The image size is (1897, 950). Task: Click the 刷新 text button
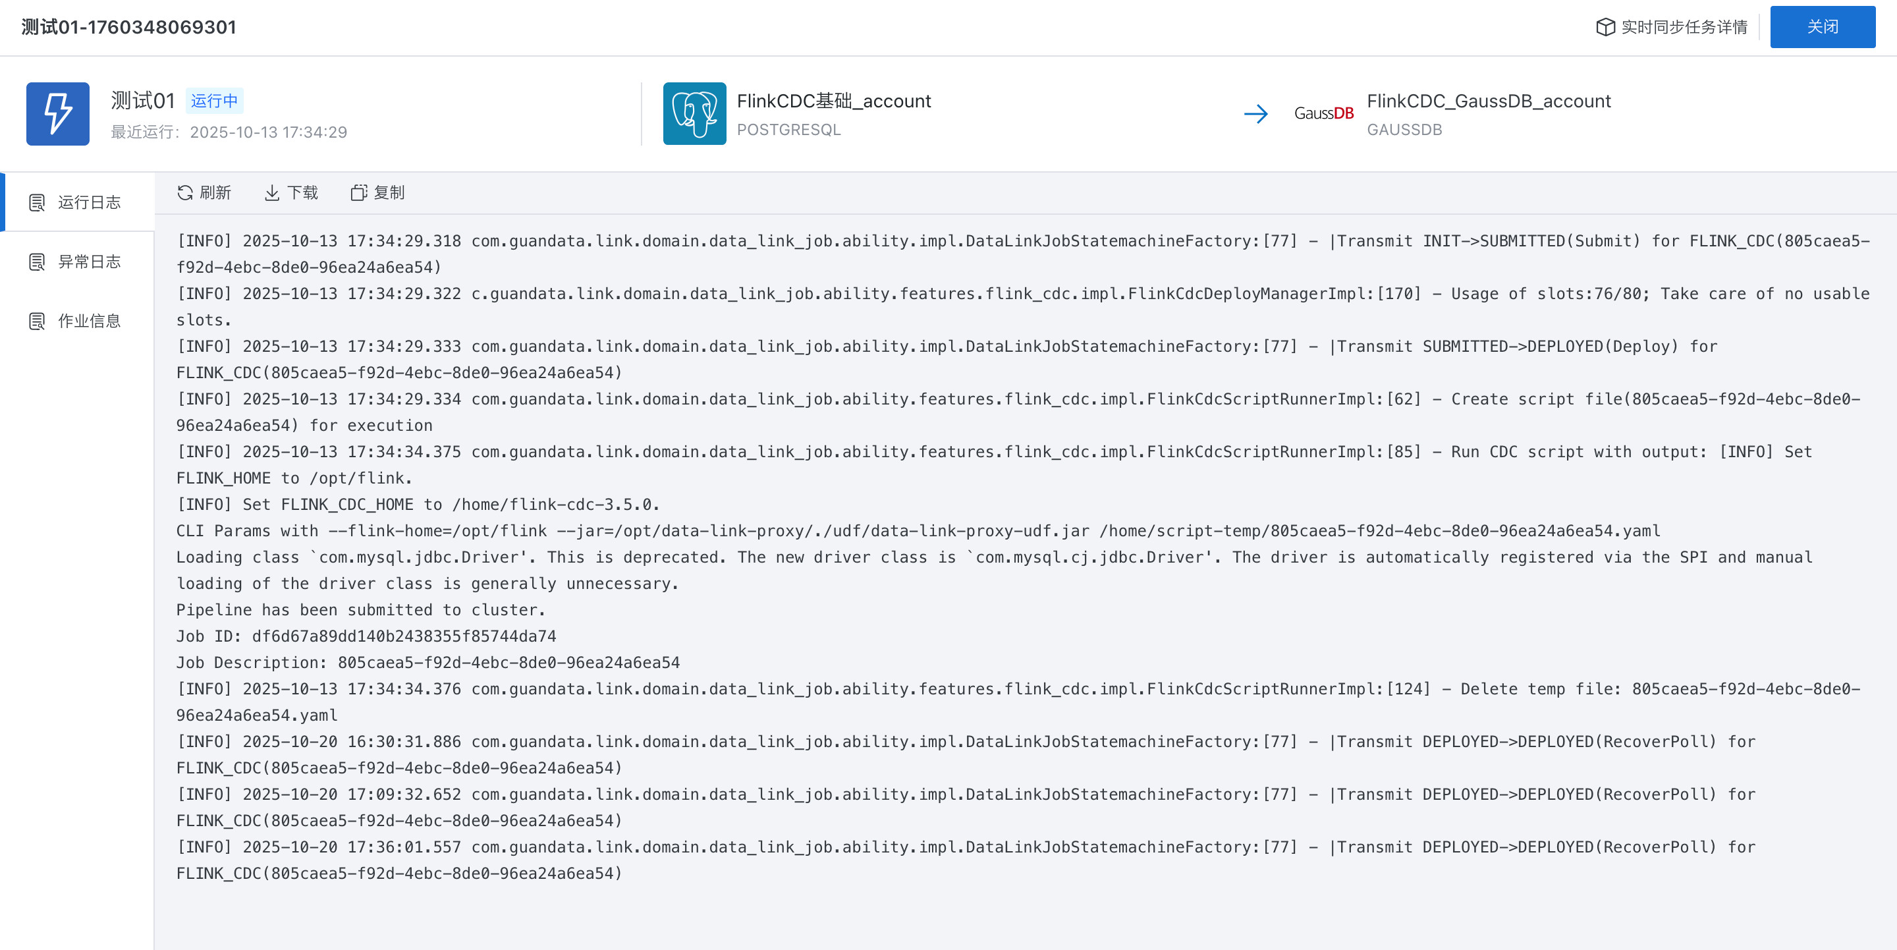[215, 193]
